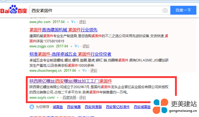The width and height of the screenshot is (199, 117).
Task: Click 评价 next to www.jrkc.com
Action: click(83, 22)
